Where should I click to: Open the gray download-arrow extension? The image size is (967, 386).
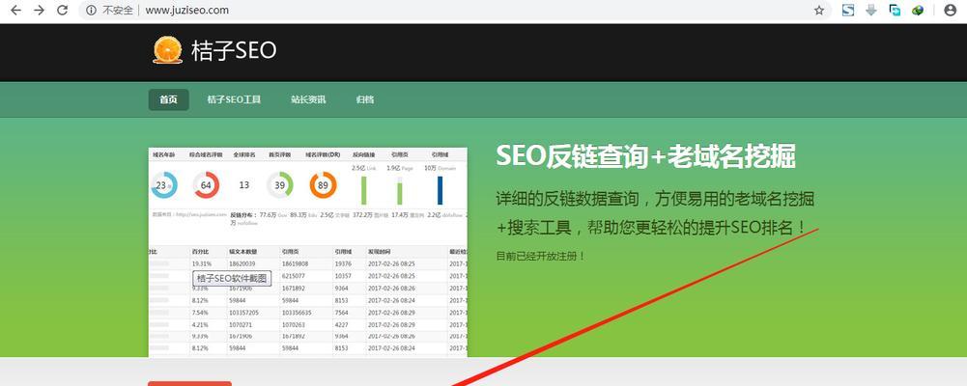(871, 10)
